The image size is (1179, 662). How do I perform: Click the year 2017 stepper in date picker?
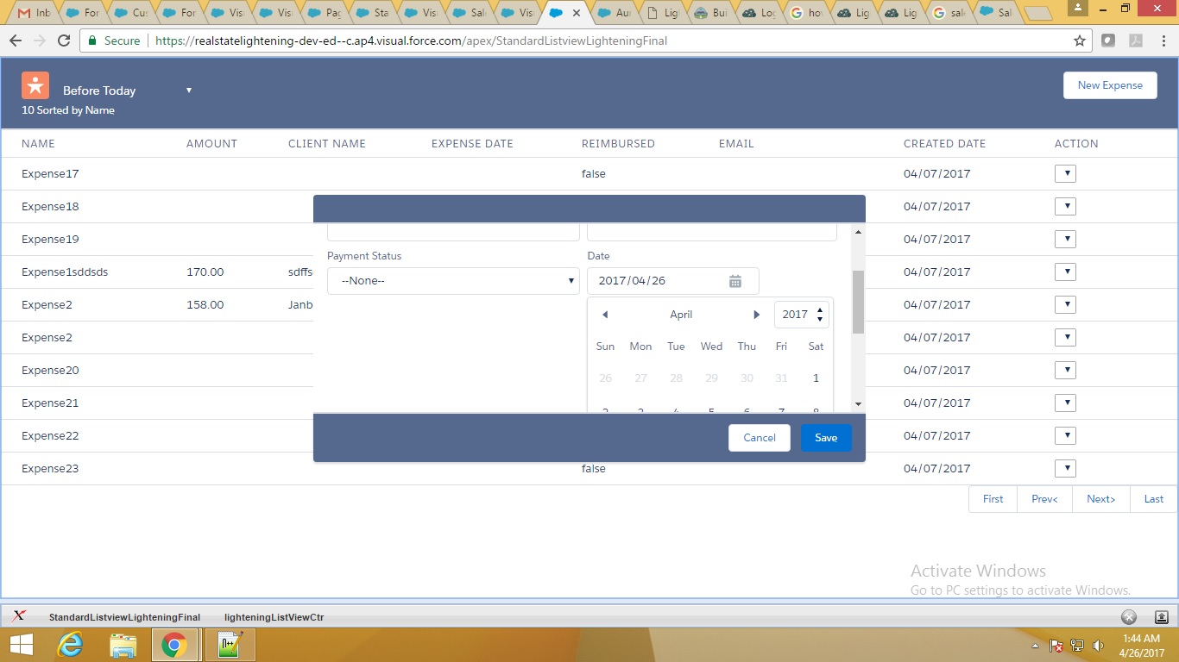coord(802,315)
